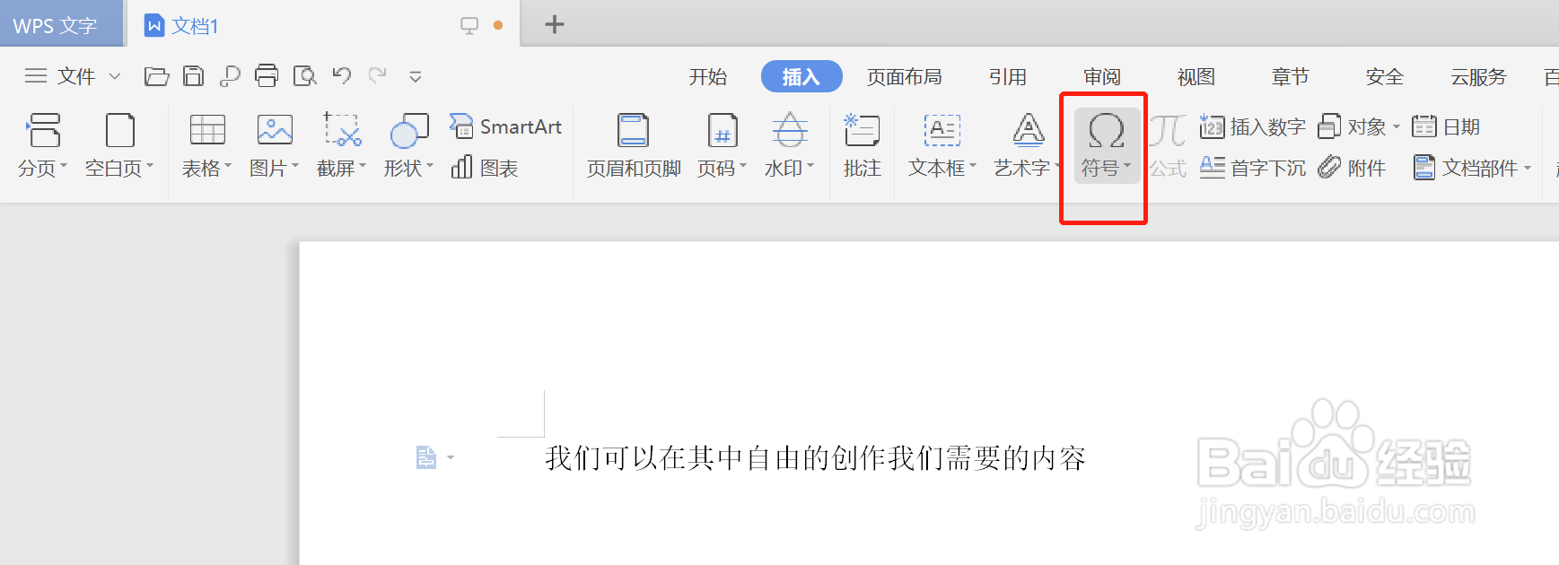The image size is (1559, 565).
Task: Click the 文档部件 document parts icon
Action: (1423, 168)
